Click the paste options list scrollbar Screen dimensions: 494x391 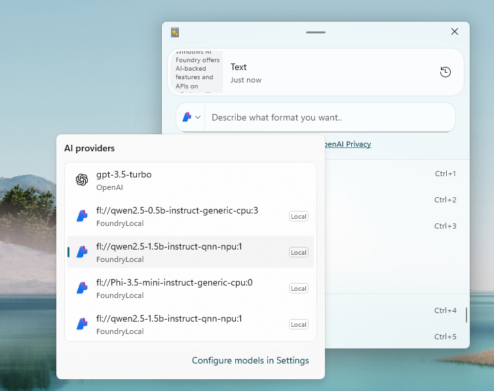(466, 315)
